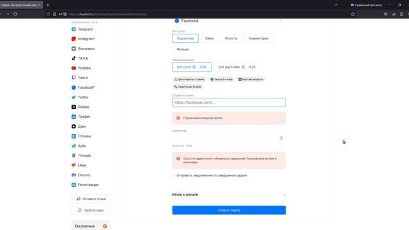Open Telegram services in the sidebar
This screenshot has height=230, width=409.
pos(82,29)
